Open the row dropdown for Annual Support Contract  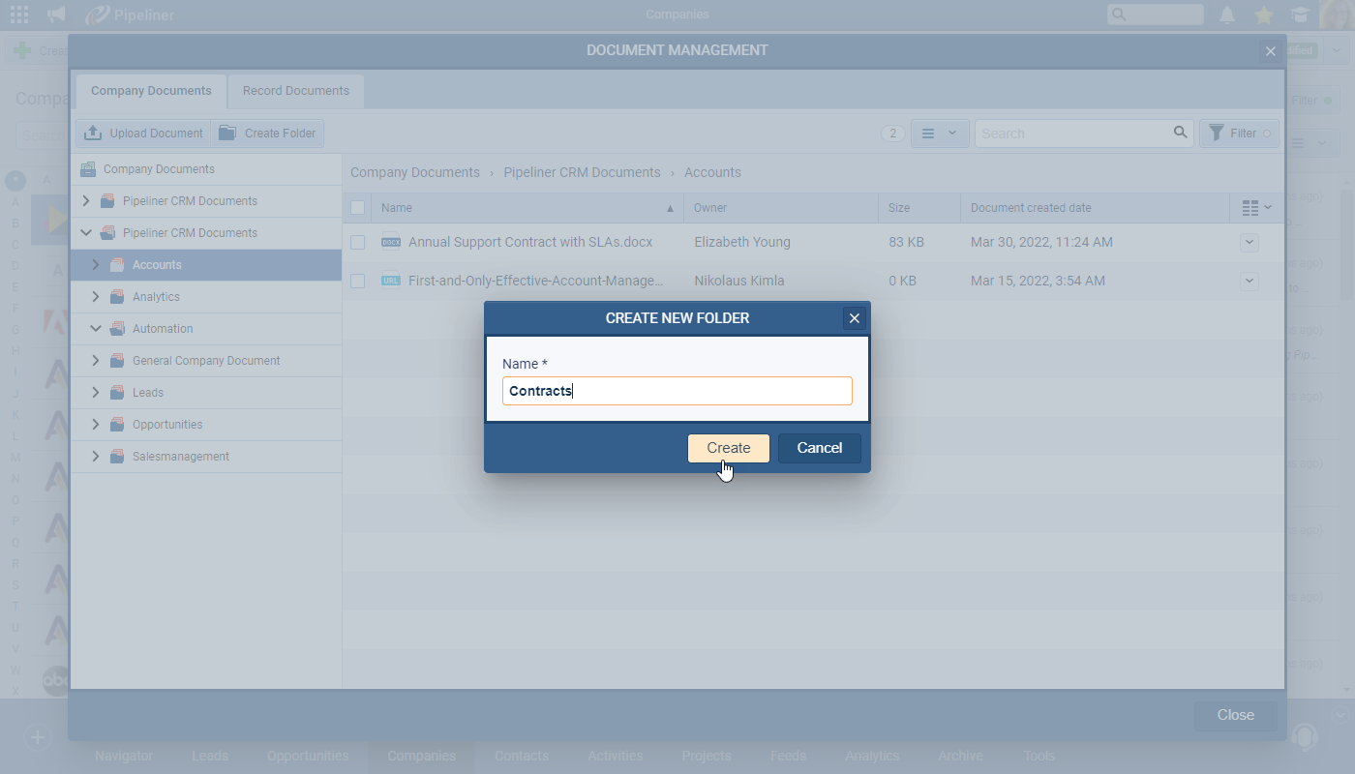click(x=1249, y=243)
